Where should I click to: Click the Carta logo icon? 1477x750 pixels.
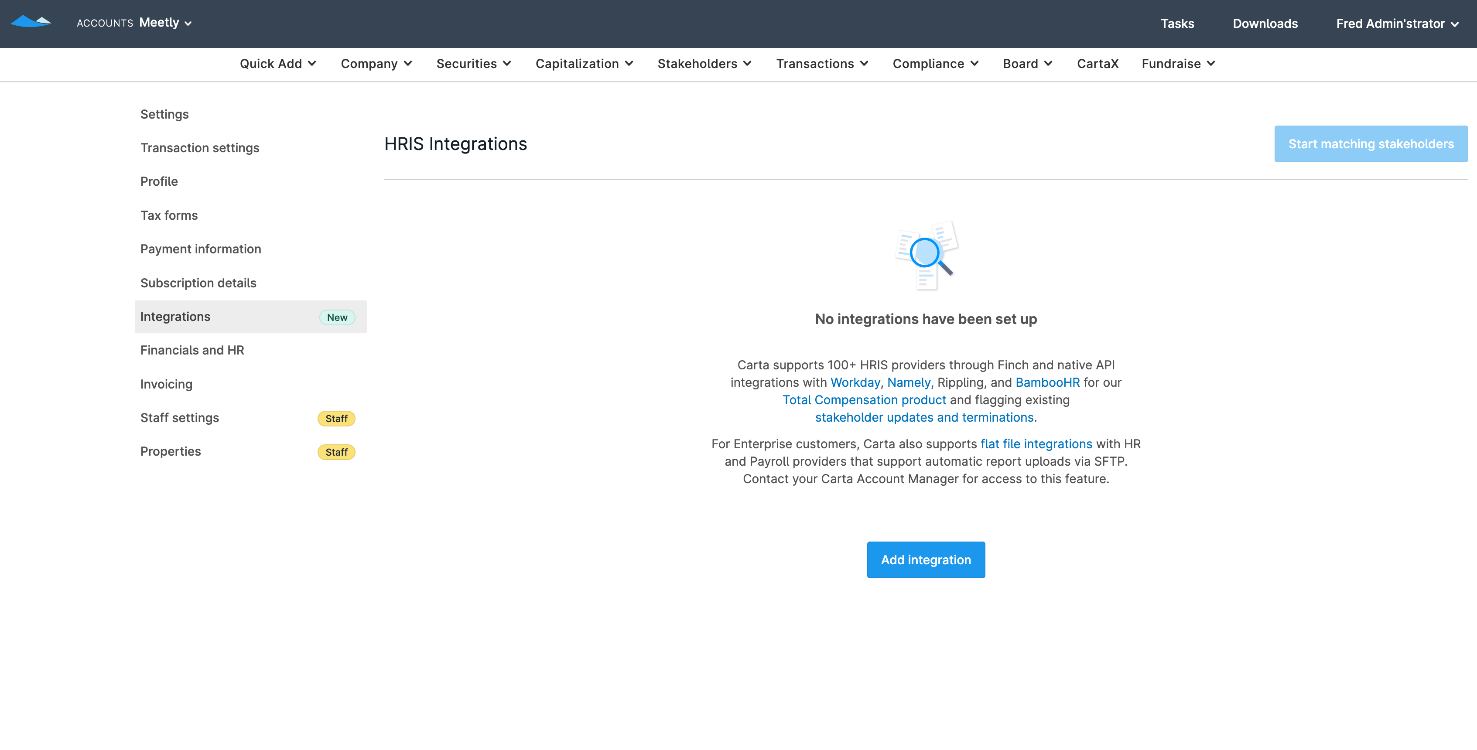click(x=31, y=22)
